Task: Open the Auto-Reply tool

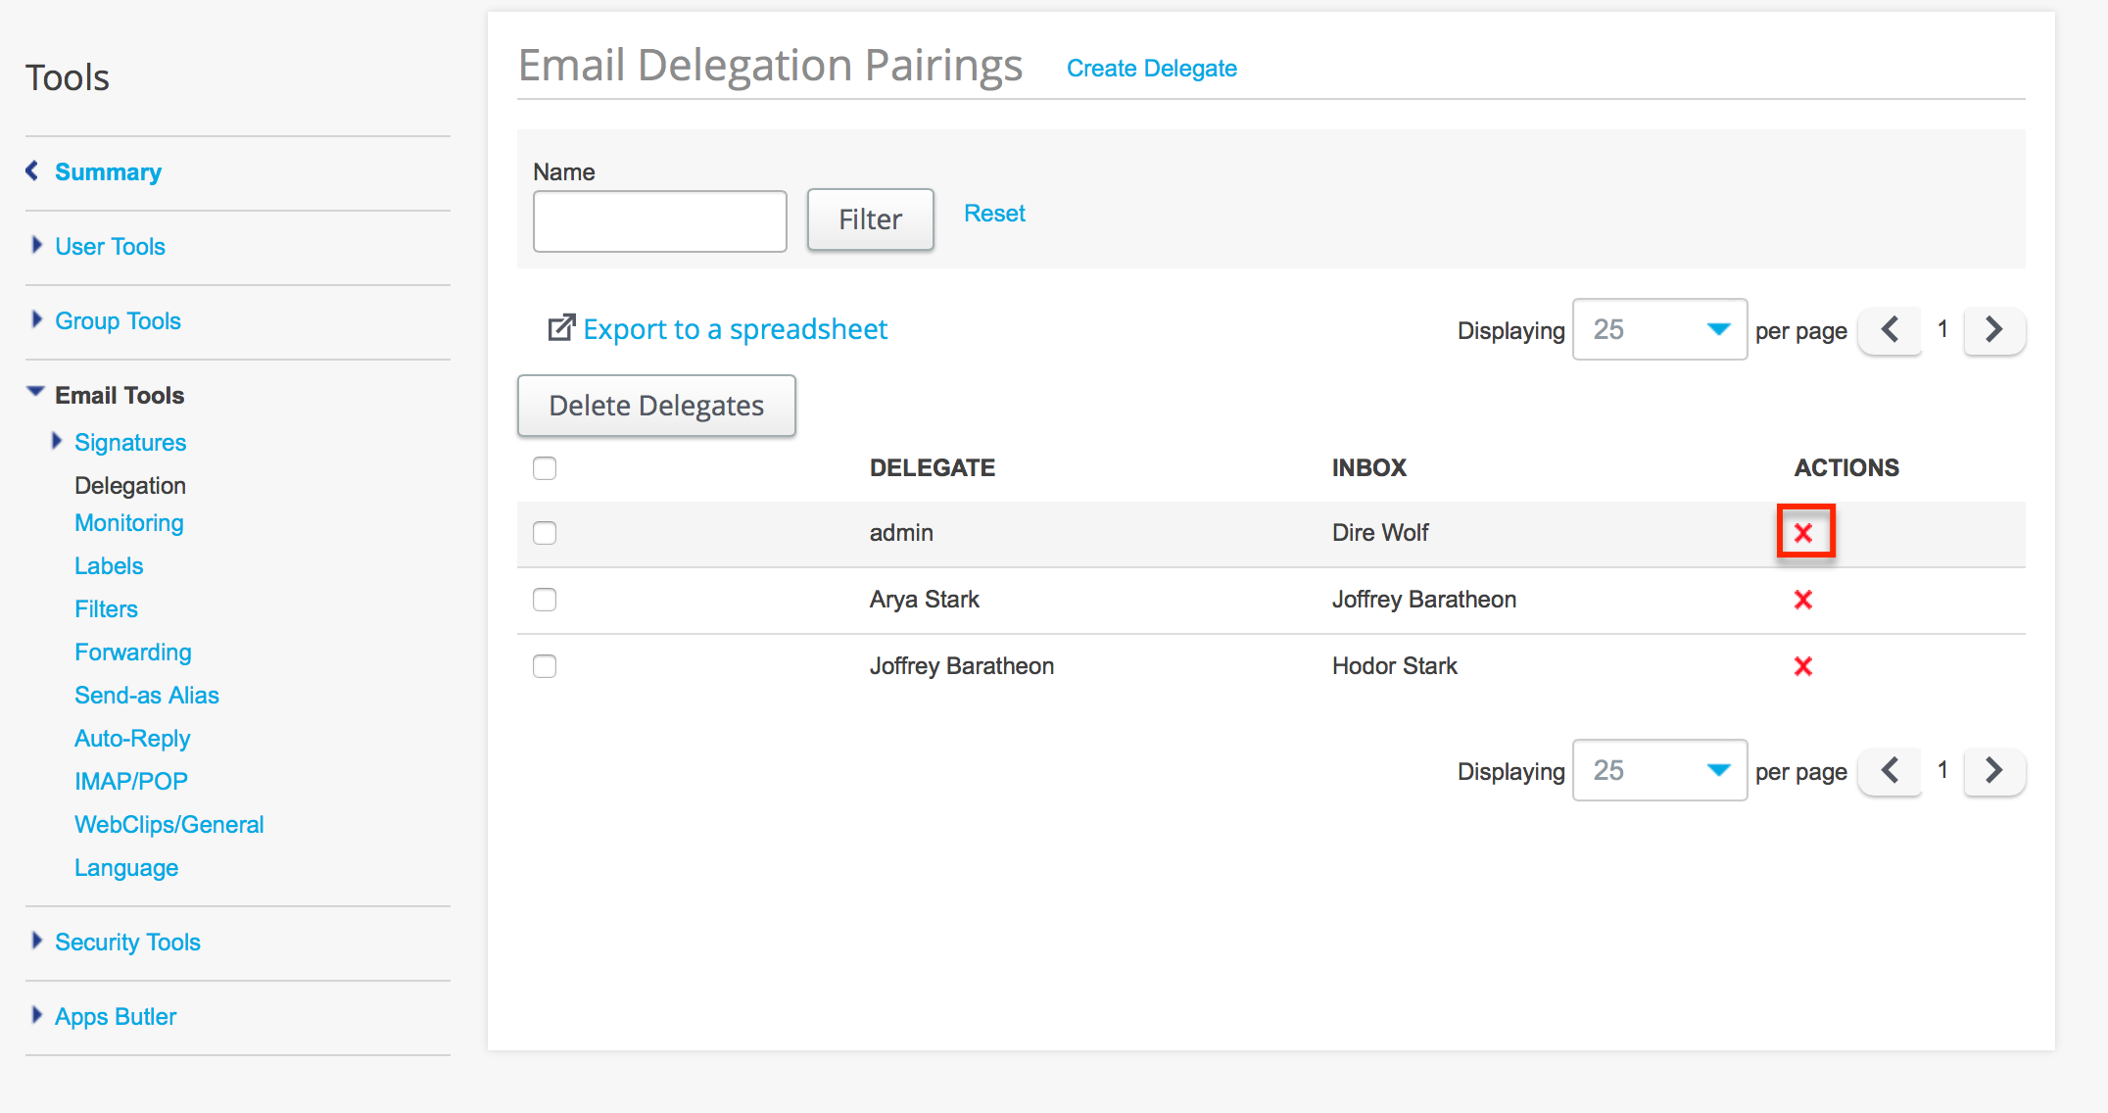Action: click(132, 739)
